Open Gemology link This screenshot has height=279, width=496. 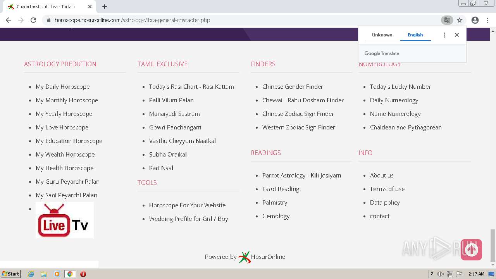276,216
